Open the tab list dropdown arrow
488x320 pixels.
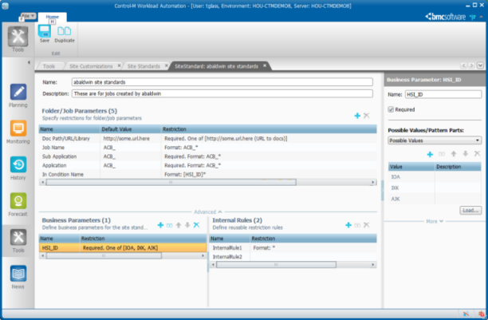point(481,65)
